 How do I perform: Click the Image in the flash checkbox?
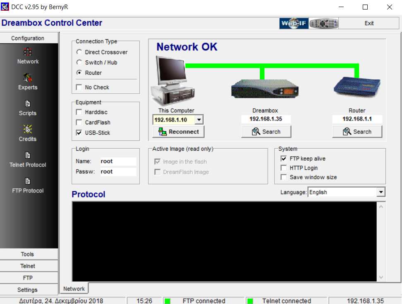click(158, 161)
